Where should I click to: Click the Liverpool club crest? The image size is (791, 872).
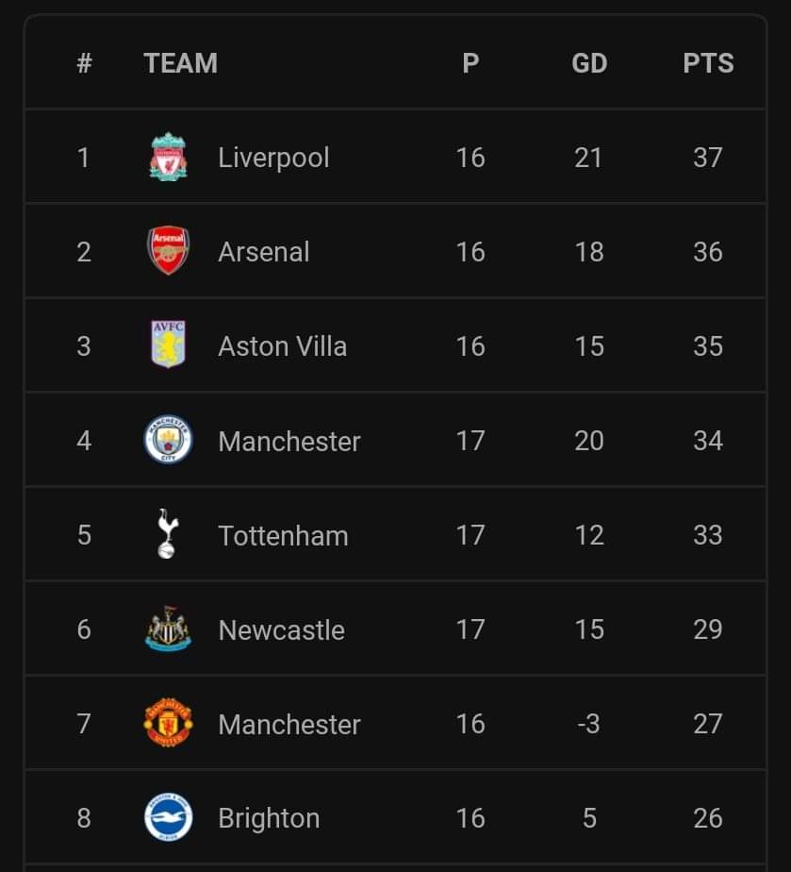tap(169, 157)
